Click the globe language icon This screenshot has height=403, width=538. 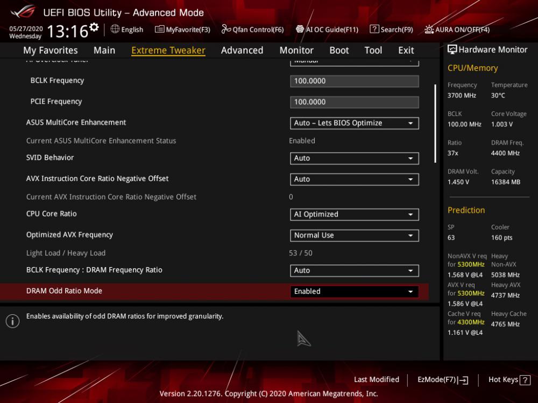coord(115,29)
